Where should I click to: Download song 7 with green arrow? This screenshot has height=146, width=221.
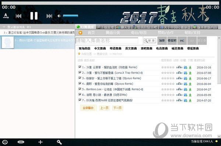[x=190, y=101]
